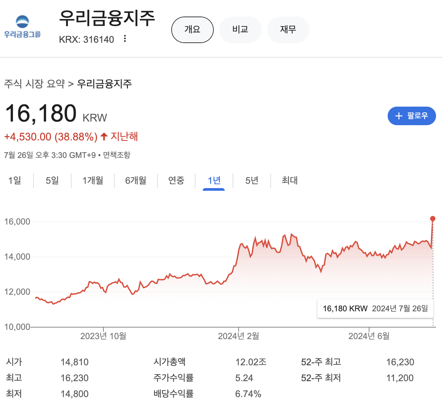This screenshot has height=406, width=442.
Task: Click the Woori Financial Group logo
Action: [x=22, y=27]
